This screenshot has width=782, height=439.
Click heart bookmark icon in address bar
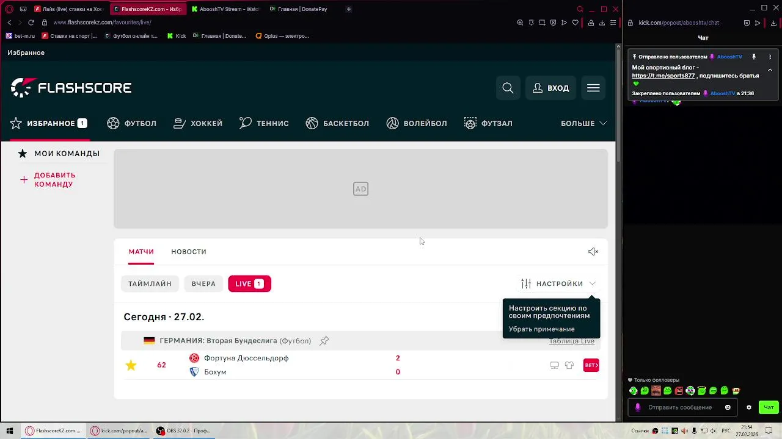pyautogui.click(x=575, y=23)
